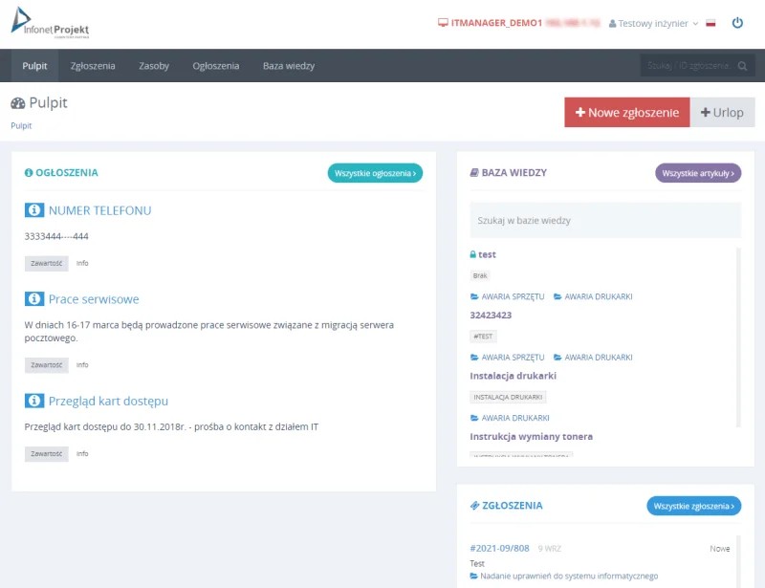Click the power logout icon

tap(737, 23)
